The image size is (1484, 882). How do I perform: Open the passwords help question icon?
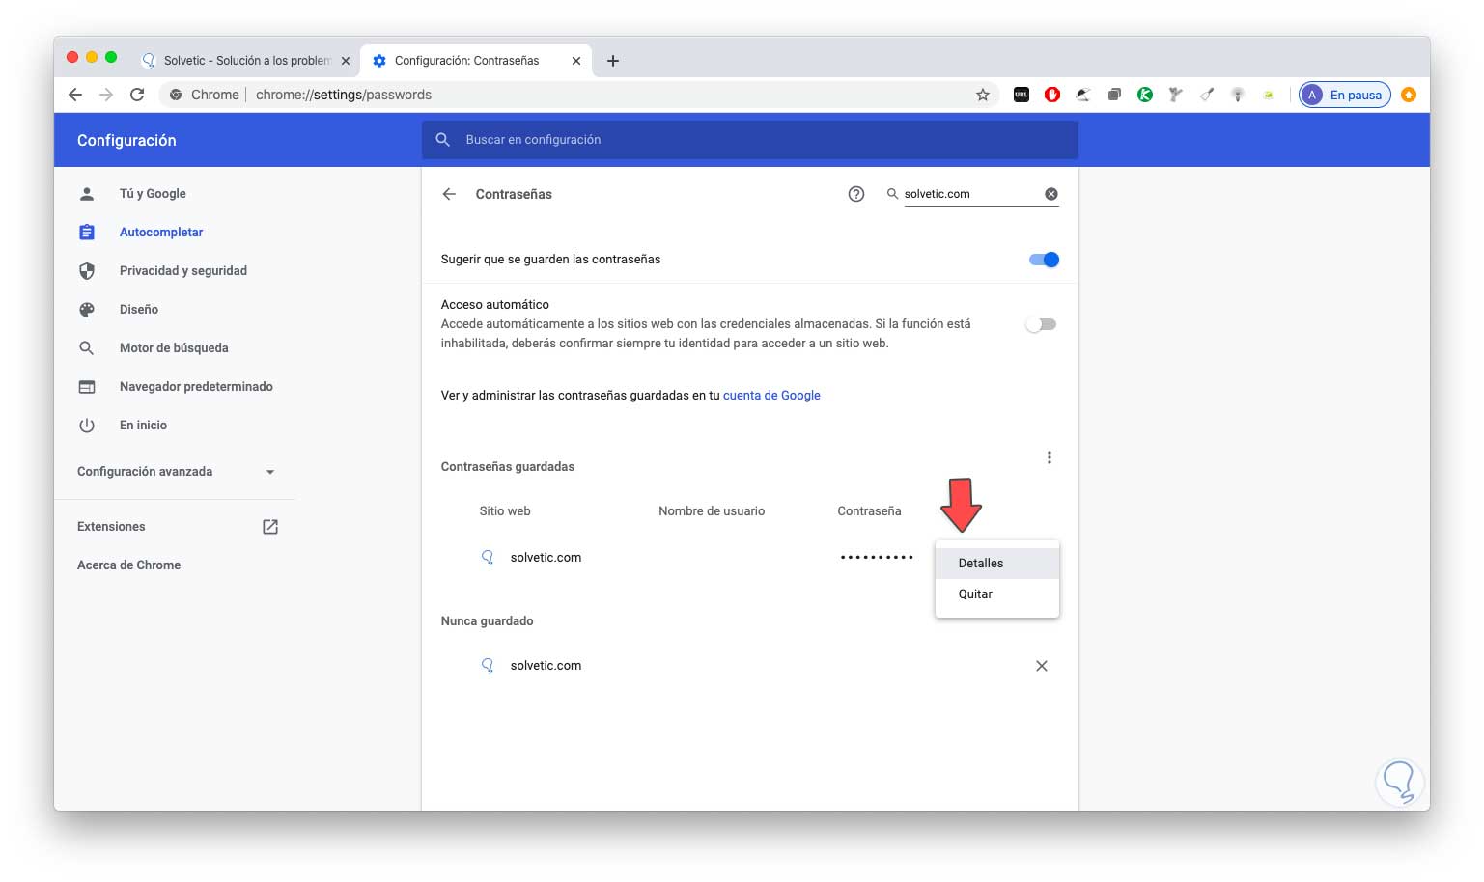point(856,194)
